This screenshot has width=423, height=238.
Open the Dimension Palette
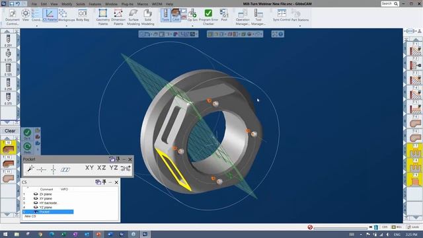[x=118, y=17]
